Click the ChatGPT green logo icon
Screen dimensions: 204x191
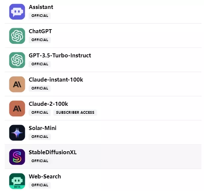coord(17,36)
